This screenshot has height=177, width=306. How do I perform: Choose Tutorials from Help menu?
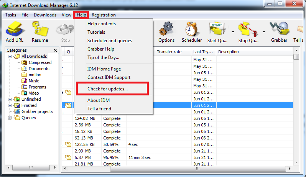coord(114,32)
